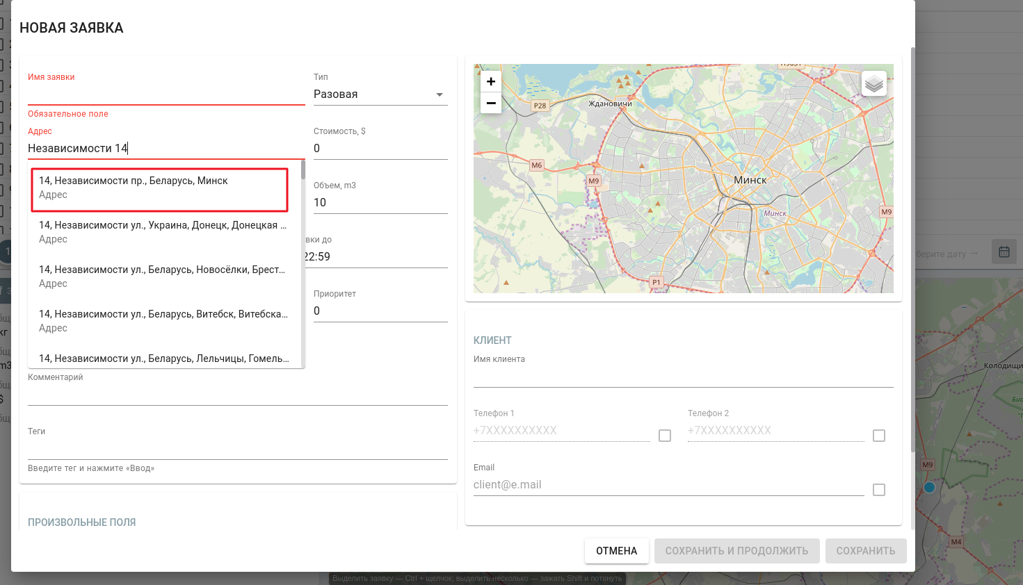
Task: Click the blue location marker on the map
Action: point(929,487)
